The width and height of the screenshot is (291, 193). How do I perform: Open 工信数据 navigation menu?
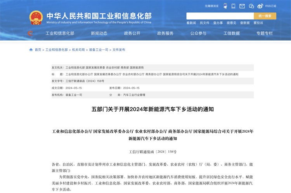click(x=232, y=33)
